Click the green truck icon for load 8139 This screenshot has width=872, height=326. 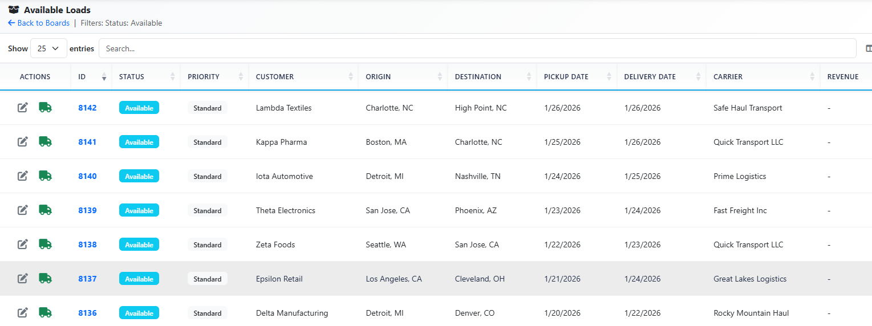[x=45, y=210]
